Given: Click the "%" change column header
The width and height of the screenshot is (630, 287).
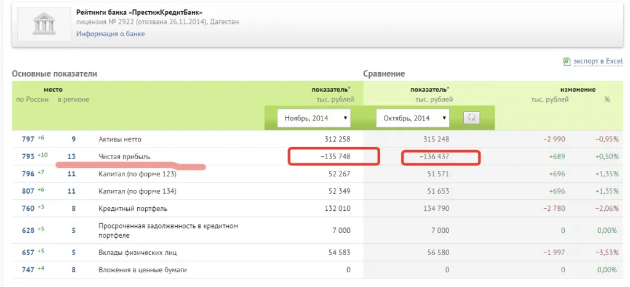Looking at the screenshot, I should pyautogui.click(x=607, y=100).
